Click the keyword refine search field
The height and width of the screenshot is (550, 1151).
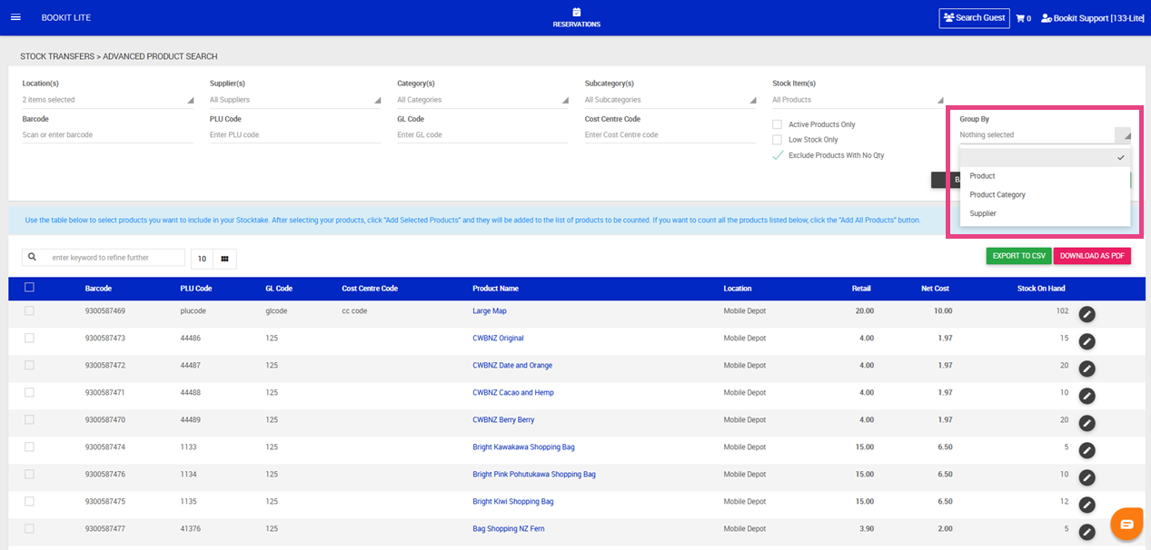pos(114,258)
